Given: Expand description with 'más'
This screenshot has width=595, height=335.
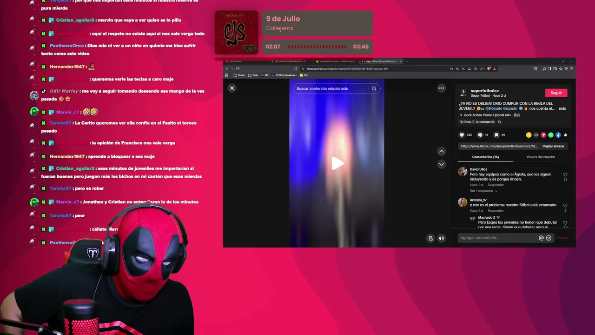Looking at the screenshot, I should pos(562,108).
